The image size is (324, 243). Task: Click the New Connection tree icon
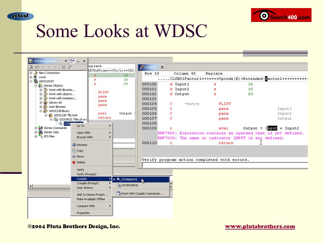[36, 73]
